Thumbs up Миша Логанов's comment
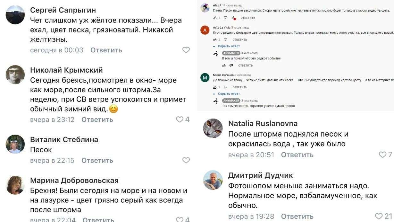This screenshot has width=394, height=222. (x=215, y=87)
